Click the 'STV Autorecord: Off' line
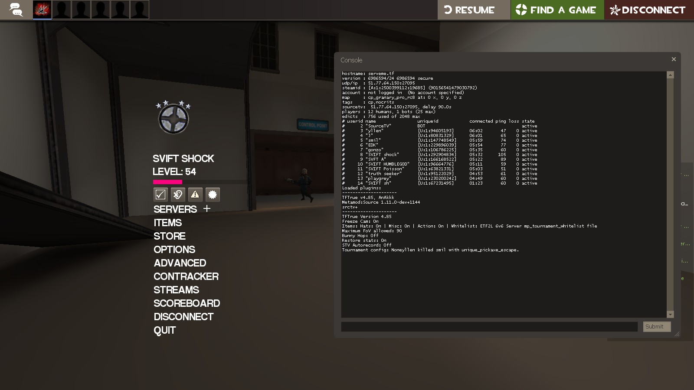The image size is (694, 390). coord(367,245)
